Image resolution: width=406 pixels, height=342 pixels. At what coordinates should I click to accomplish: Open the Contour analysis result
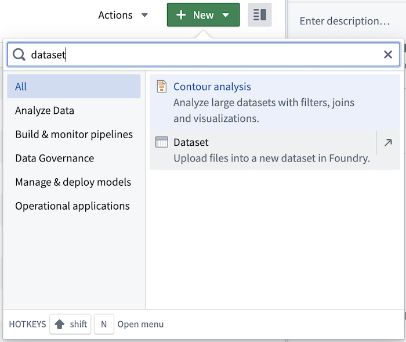click(x=275, y=102)
